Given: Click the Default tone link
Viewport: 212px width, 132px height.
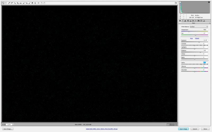Looking at the screenshot, I should (x=197, y=38).
